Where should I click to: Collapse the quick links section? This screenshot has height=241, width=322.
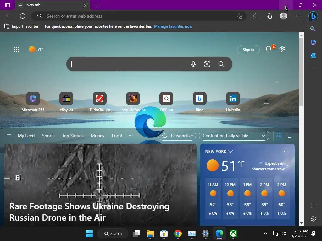(x=277, y=82)
